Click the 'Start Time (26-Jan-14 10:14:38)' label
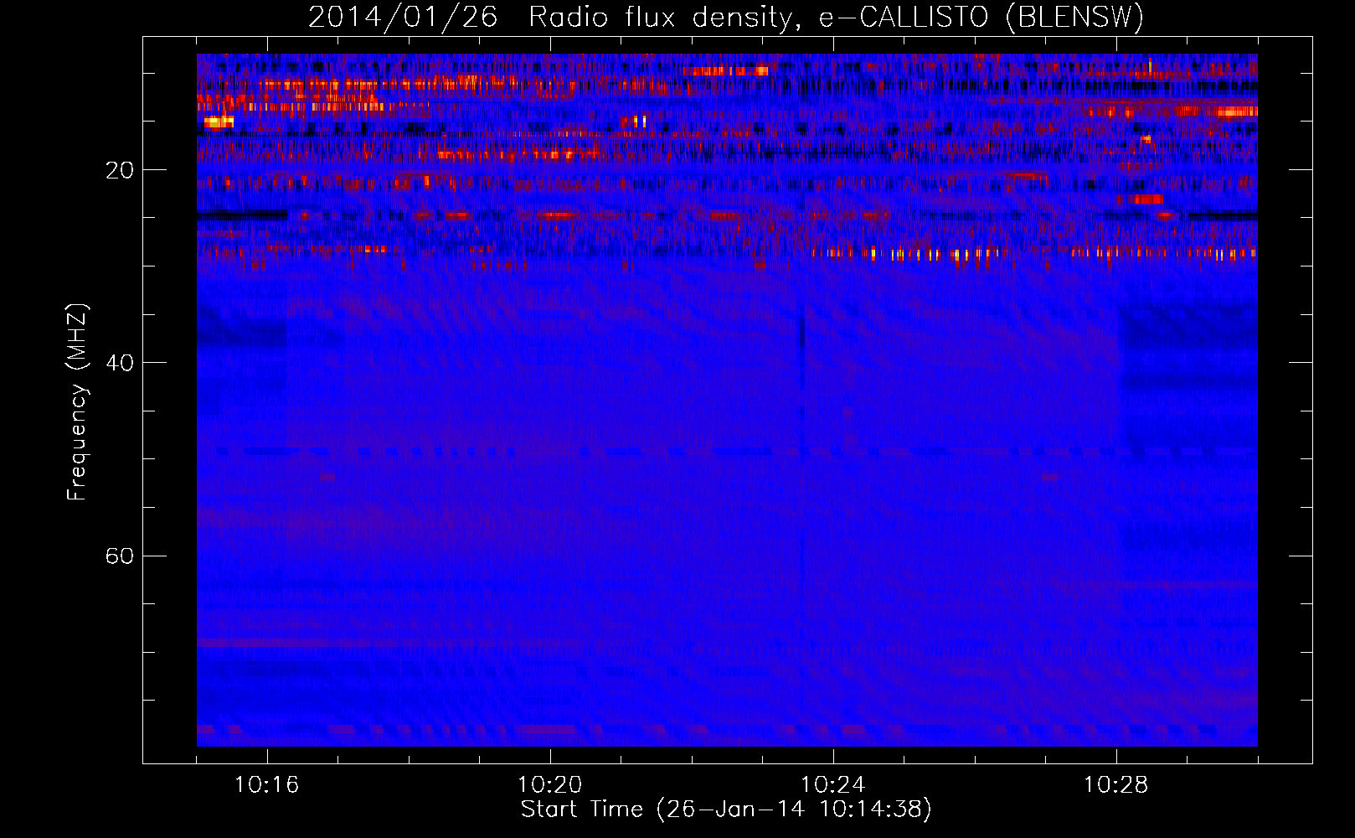The image size is (1355, 838). click(726, 810)
